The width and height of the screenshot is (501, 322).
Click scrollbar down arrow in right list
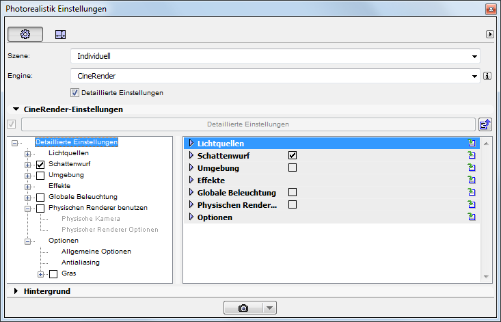pyautogui.click(x=486, y=277)
